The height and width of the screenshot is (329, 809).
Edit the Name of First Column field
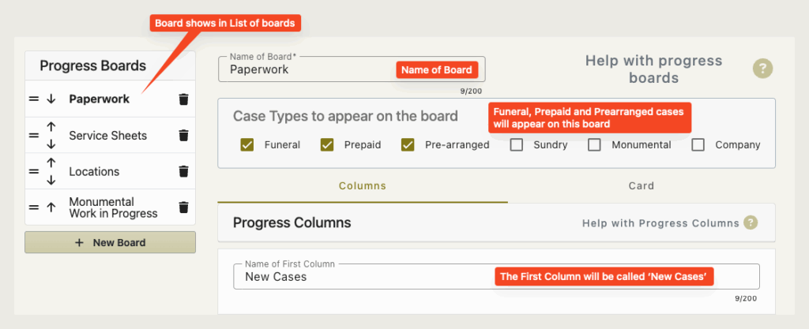tap(496, 276)
